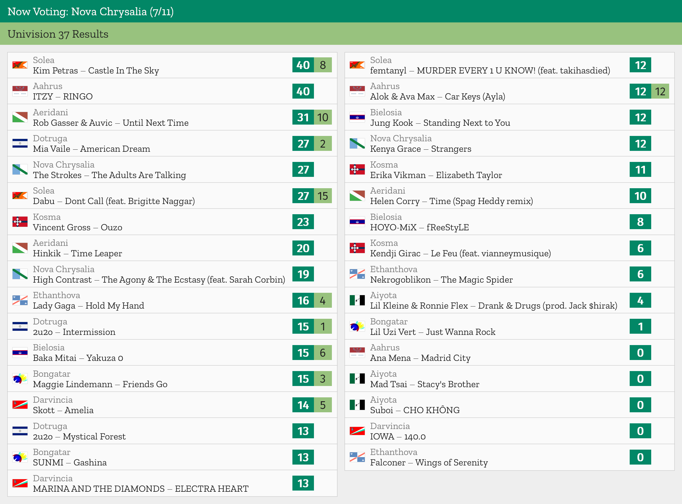Select the Suboi – CHO KHÔNG title
Image resolution: width=682 pixels, height=504 pixels.
point(415,410)
